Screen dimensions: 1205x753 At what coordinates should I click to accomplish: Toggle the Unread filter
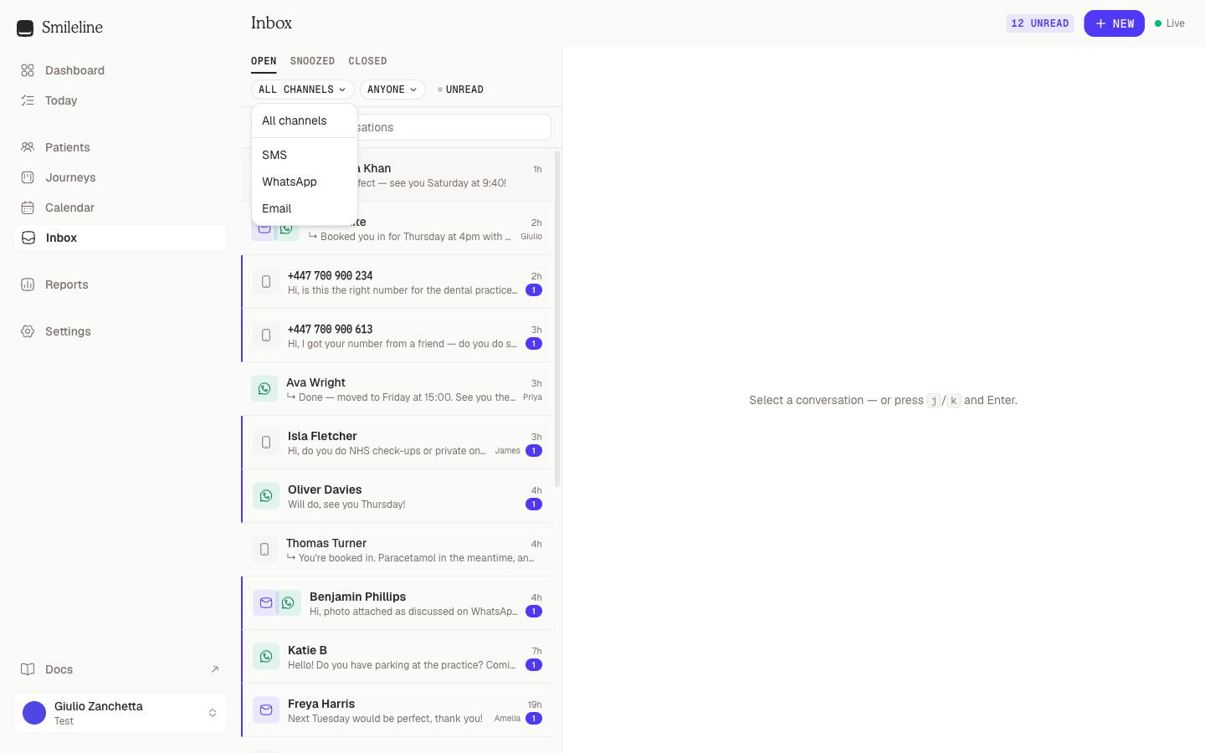[460, 90]
